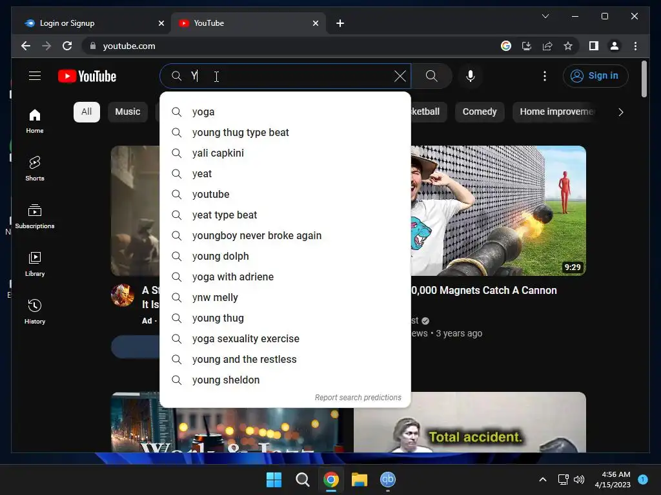The width and height of the screenshot is (661, 495).
Task: Open Library in sidebar
Action: click(35, 264)
